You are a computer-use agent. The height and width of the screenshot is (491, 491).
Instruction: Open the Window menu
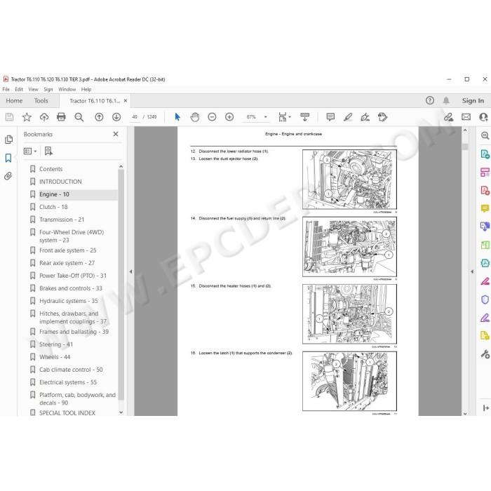point(67,89)
